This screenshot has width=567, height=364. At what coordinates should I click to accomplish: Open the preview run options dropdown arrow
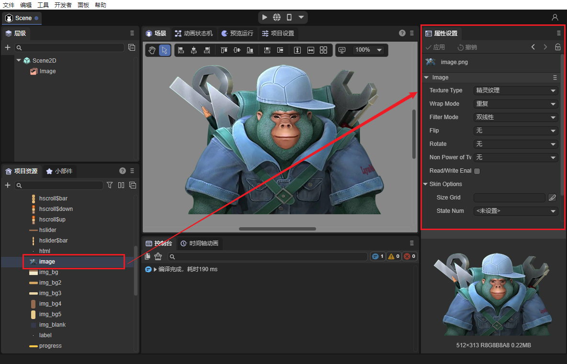click(x=301, y=17)
